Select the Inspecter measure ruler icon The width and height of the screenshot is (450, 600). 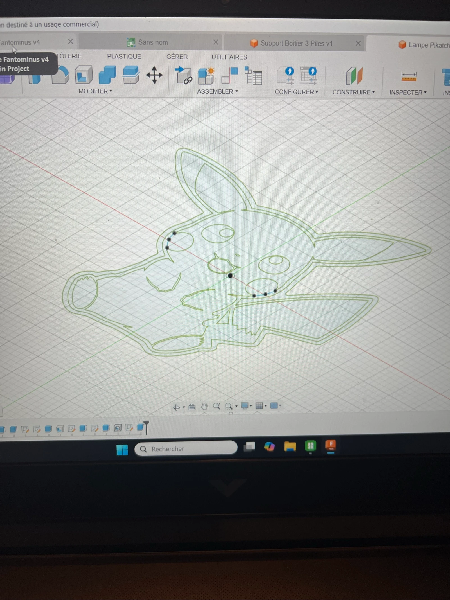coord(409,76)
